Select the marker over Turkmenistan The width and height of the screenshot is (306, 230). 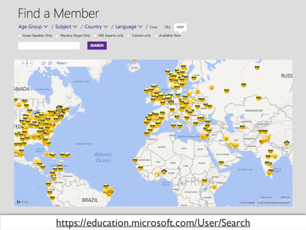[242, 127]
